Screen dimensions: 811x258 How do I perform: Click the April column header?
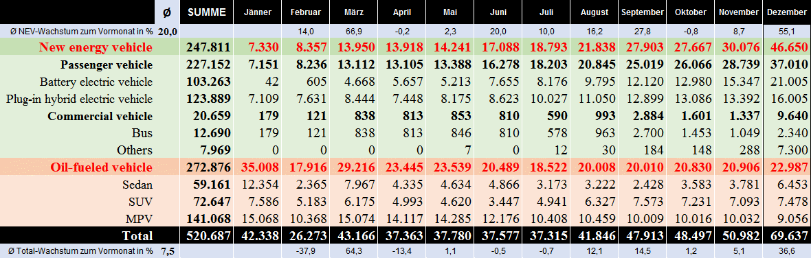(401, 12)
